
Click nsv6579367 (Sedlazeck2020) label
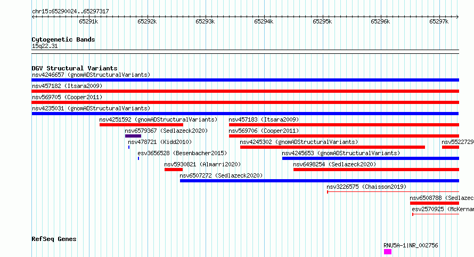166,131
